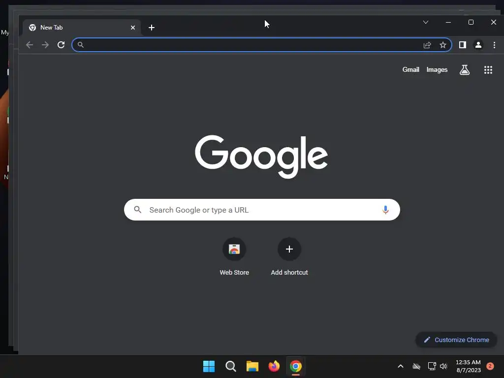Bookmark this tab with the star icon
Viewport: 504px width, 378px height.
point(443,45)
